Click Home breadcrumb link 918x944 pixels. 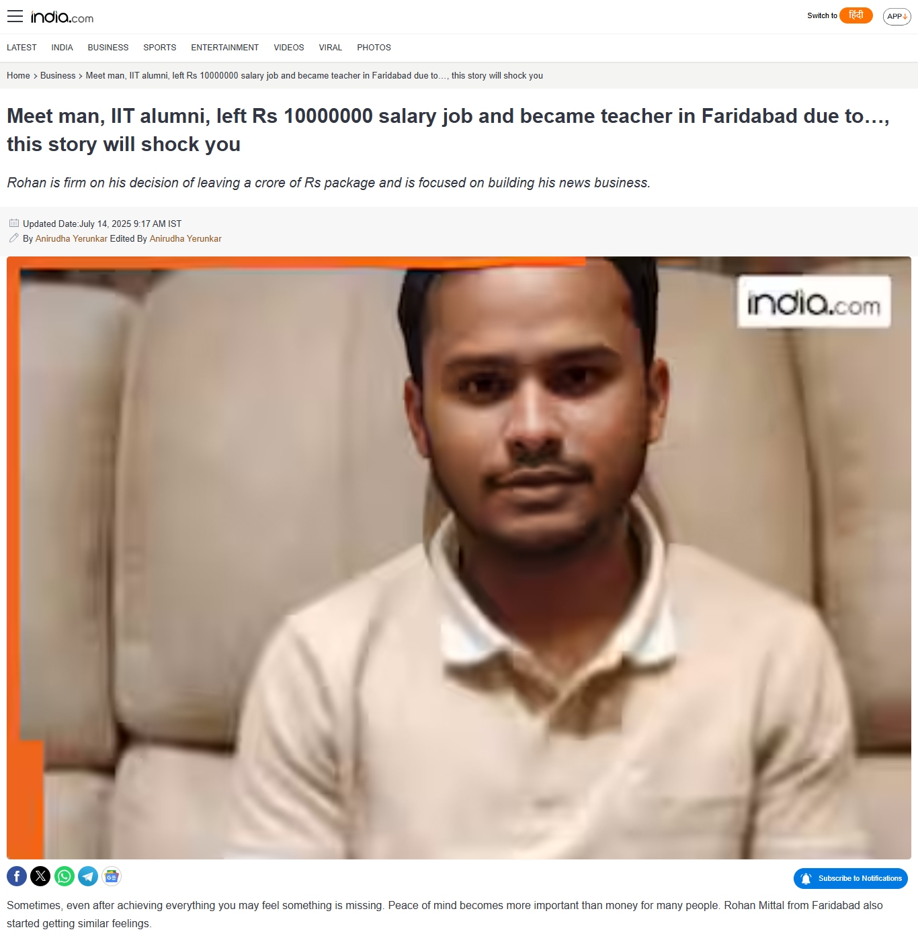[x=18, y=76]
